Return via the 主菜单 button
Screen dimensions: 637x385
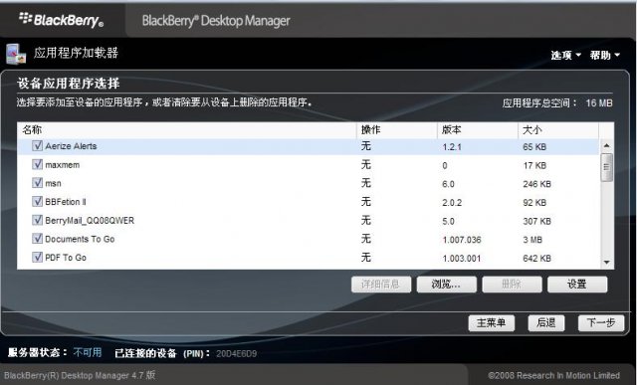(x=492, y=323)
